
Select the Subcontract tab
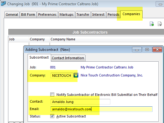click(39, 57)
